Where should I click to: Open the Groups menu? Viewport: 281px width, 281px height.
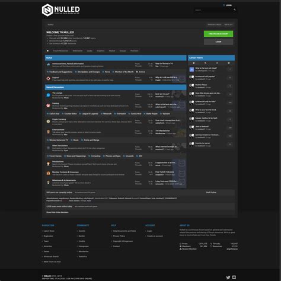click(x=123, y=51)
